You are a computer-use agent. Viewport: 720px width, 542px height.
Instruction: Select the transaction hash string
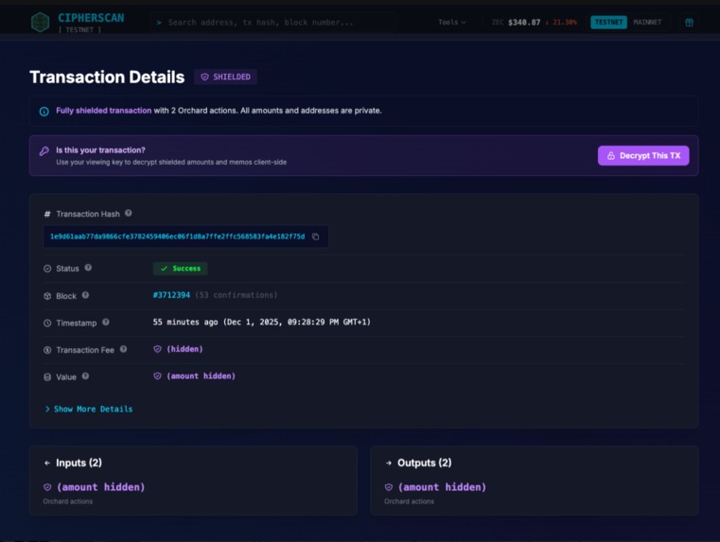[x=177, y=236]
